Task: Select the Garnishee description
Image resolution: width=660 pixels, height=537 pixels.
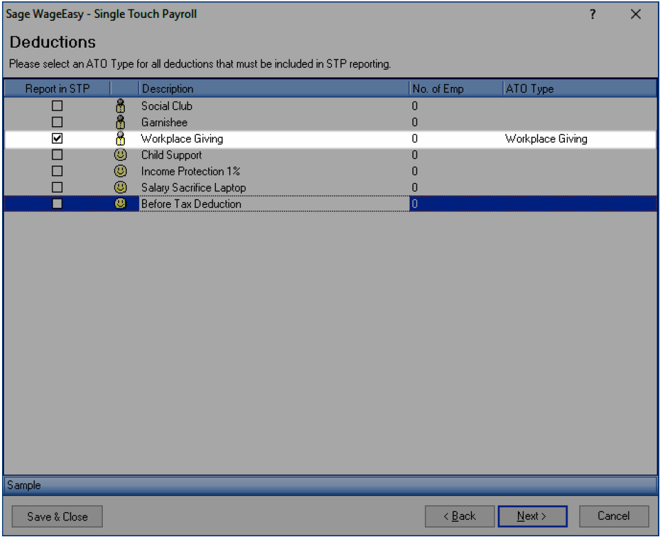Action: tap(164, 123)
